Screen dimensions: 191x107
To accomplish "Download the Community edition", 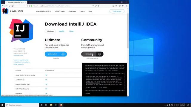I will pos(89,54).
